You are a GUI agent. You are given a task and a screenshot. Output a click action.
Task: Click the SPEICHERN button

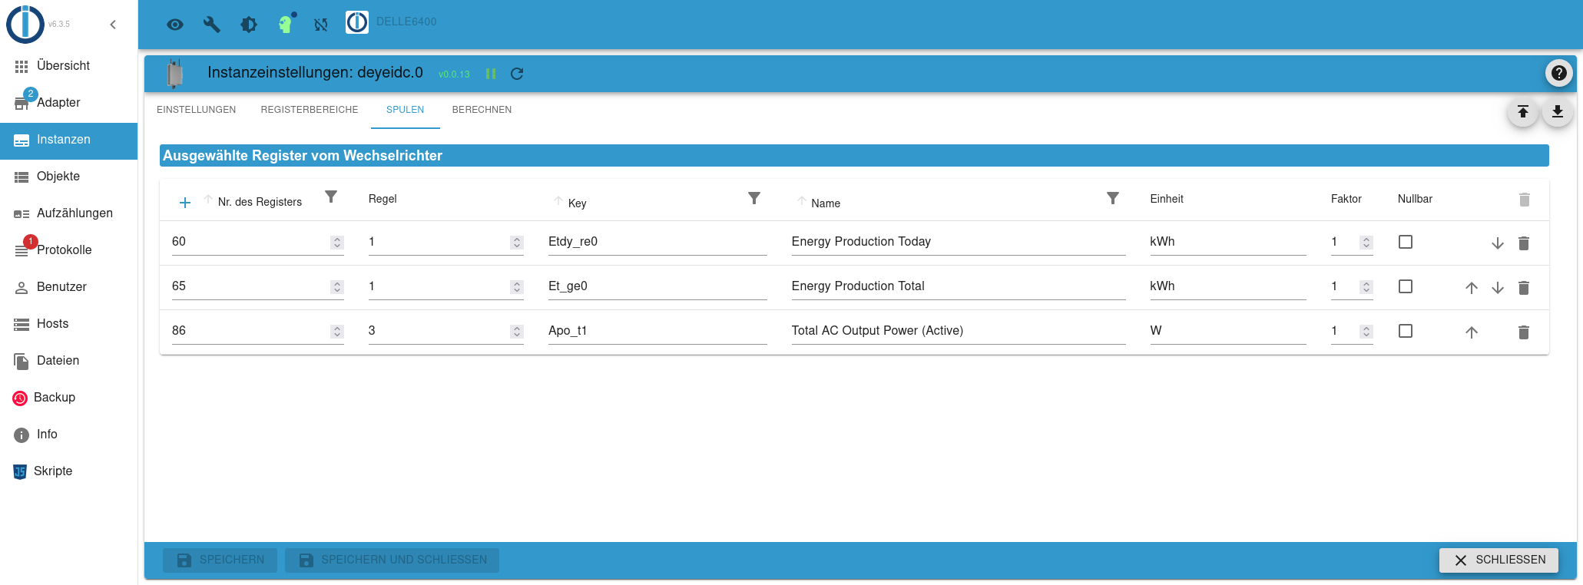coord(220,560)
